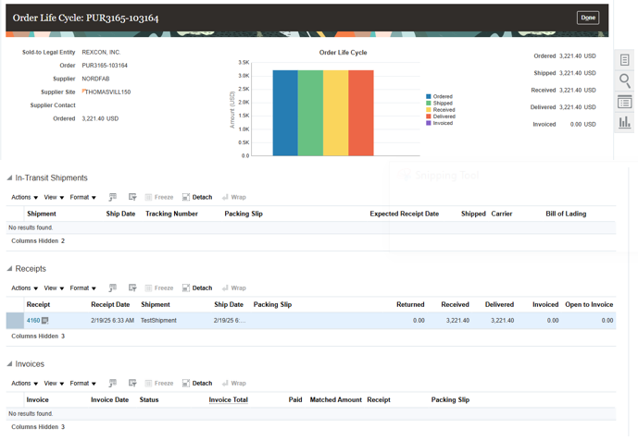This screenshot has width=638, height=441.
Task: Click Freeze in Receipts toolbar
Action: tap(159, 288)
